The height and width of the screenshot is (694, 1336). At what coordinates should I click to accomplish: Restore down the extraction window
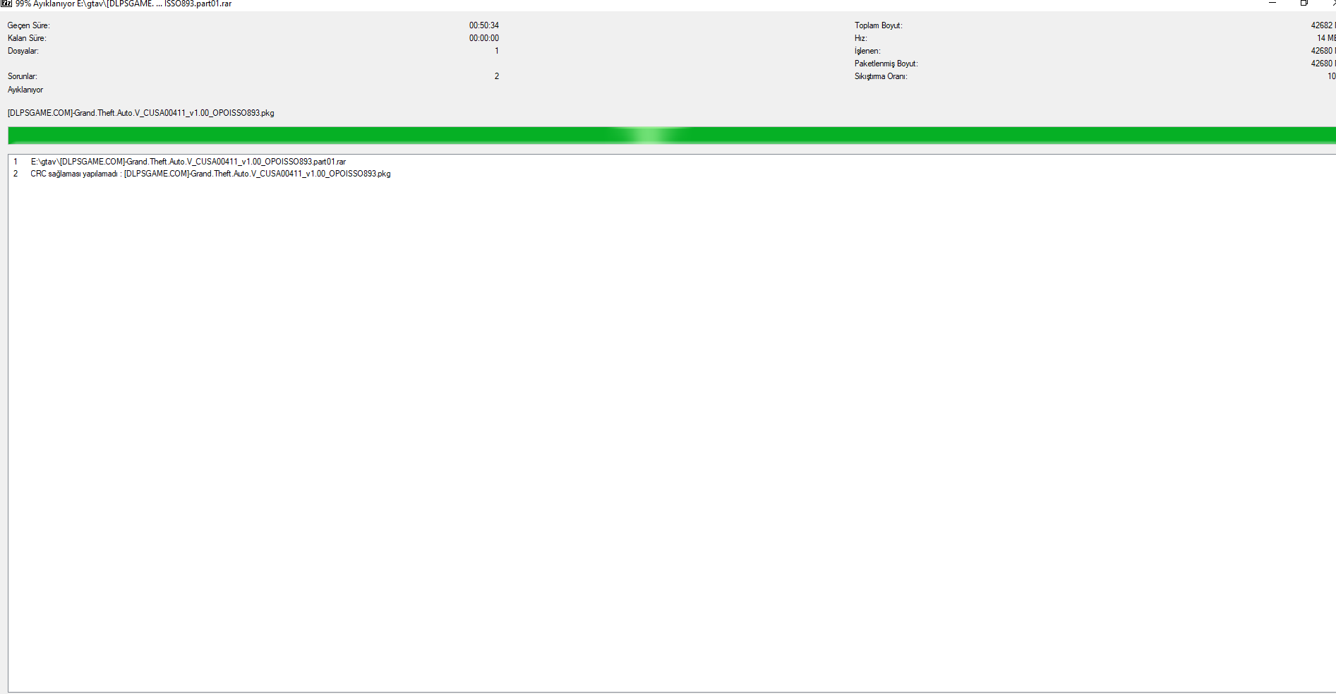click(1304, 4)
